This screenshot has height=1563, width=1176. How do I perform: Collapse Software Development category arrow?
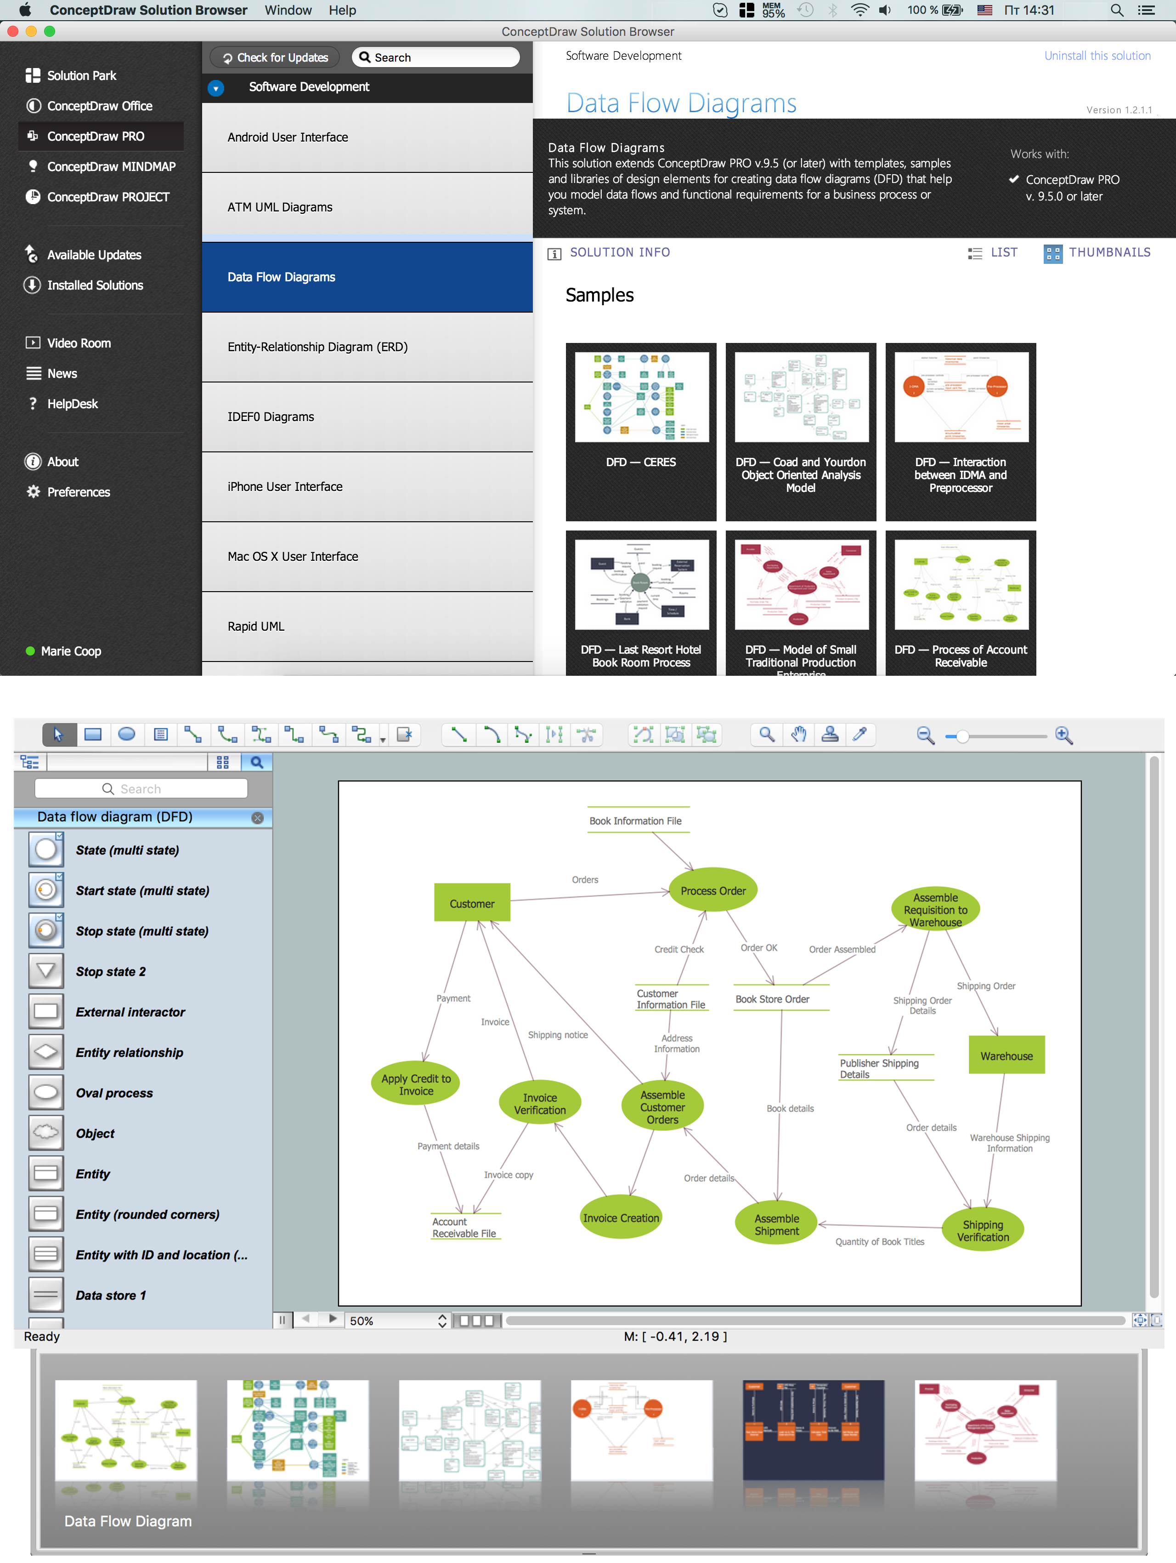(x=216, y=88)
